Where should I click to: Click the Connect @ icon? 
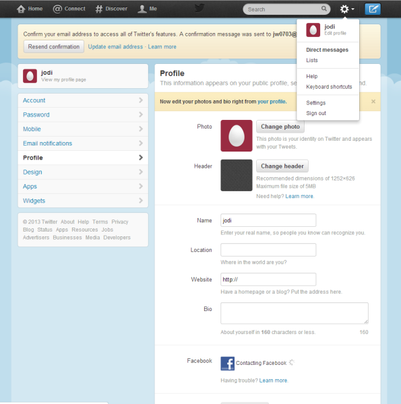click(57, 9)
